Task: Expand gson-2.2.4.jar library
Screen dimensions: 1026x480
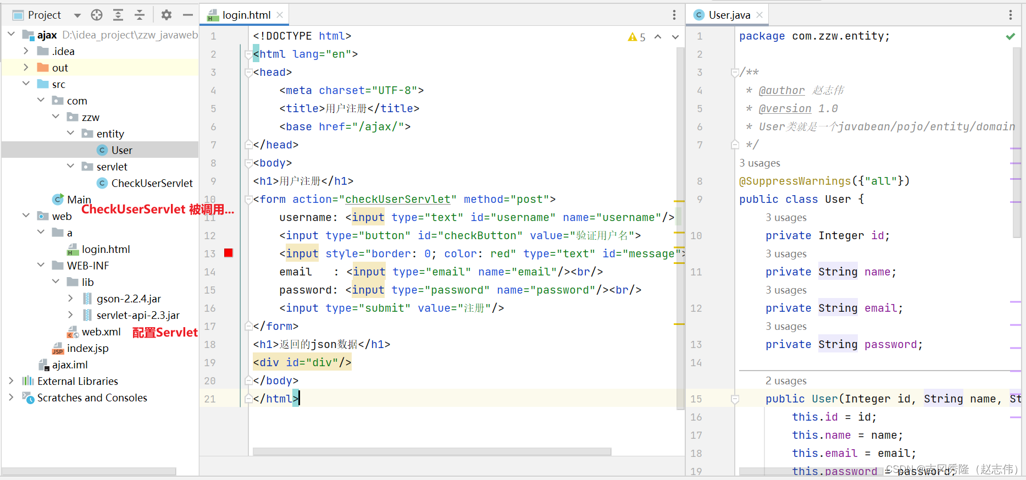Action: coord(70,298)
